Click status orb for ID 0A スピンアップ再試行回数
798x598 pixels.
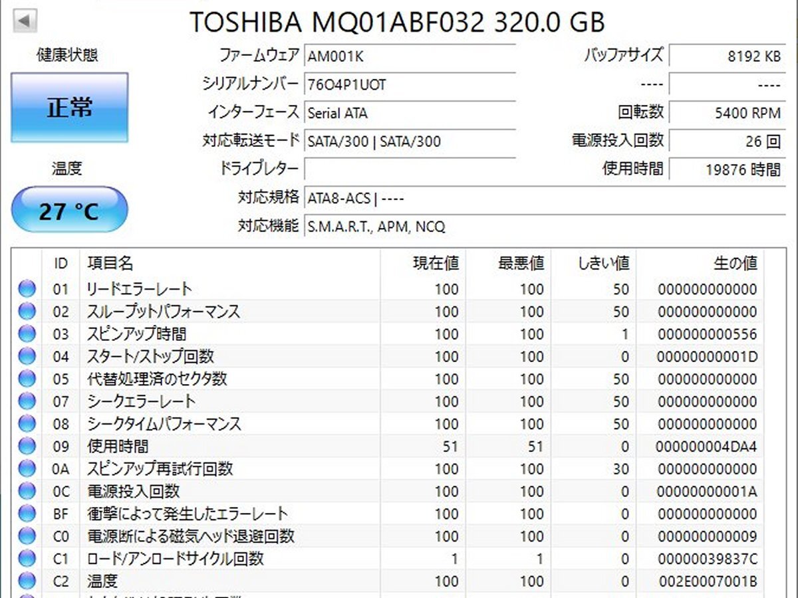point(27,469)
